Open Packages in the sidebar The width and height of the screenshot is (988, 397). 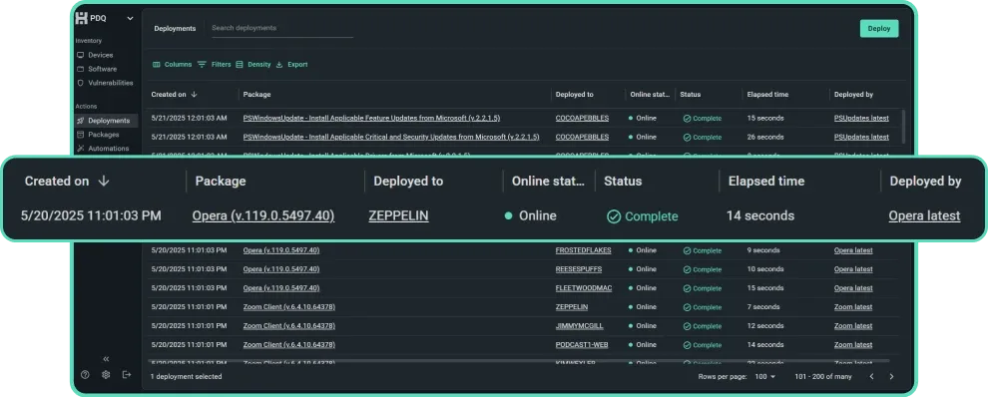(104, 135)
